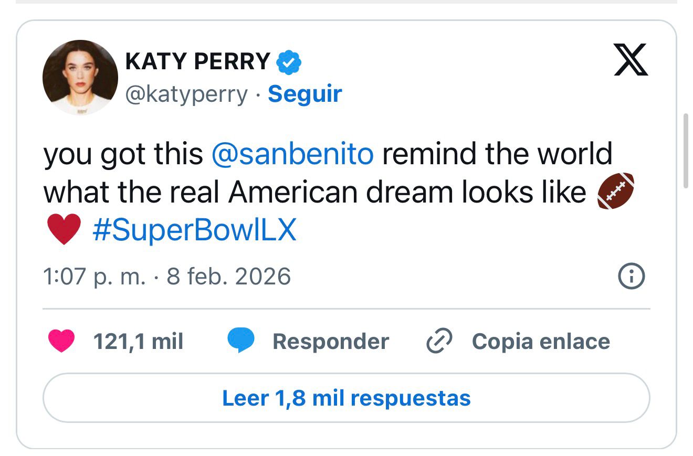Follow the account via Seguir
Image resolution: width=693 pixels, height=456 pixels.
[304, 94]
